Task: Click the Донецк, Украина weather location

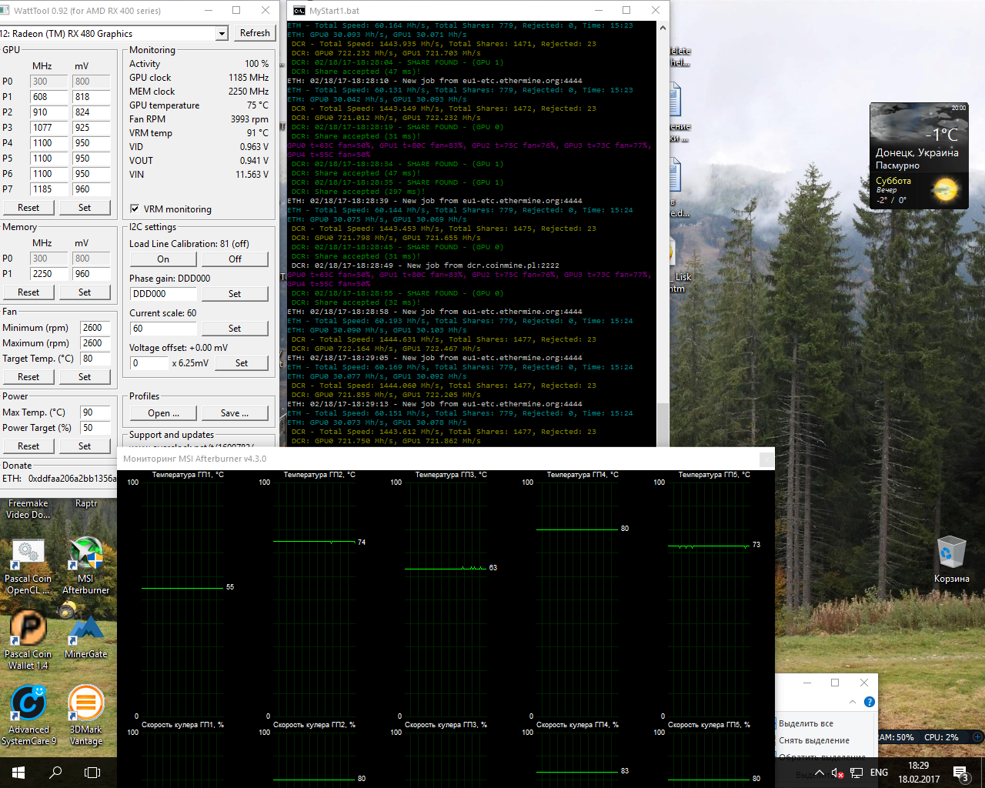Action: 917,152
